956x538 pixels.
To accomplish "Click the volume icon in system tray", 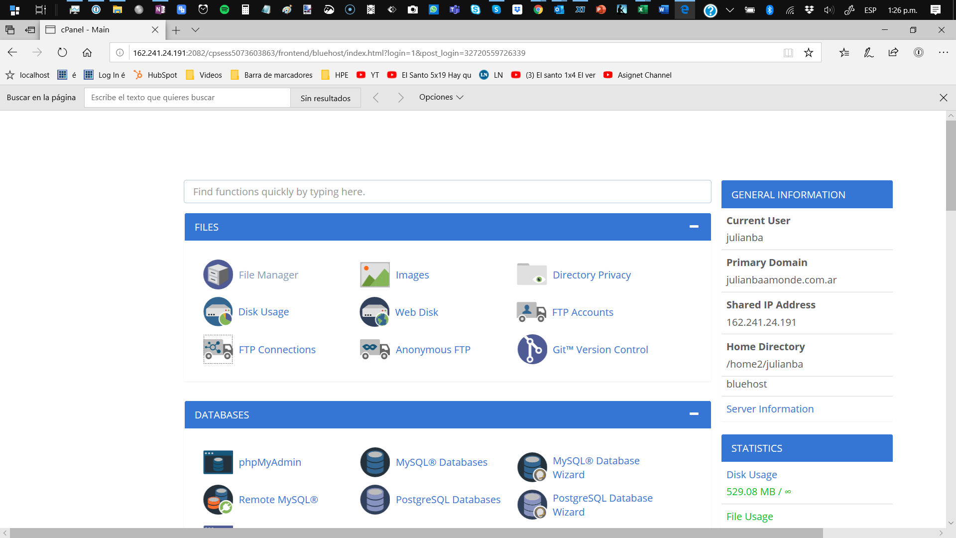I will tap(829, 10).
